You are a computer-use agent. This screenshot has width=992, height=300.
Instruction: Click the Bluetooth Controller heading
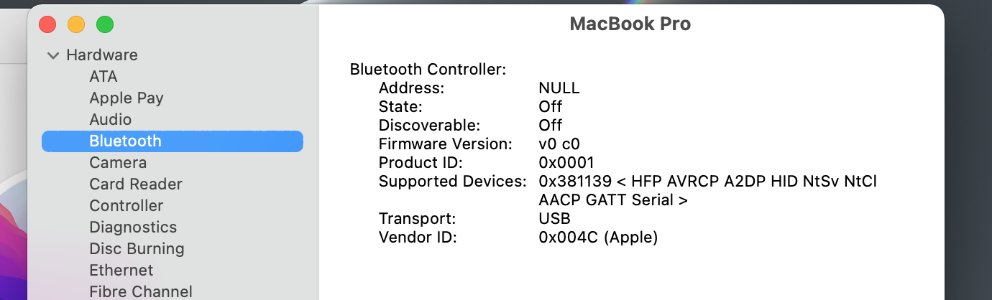click(428, 70)
